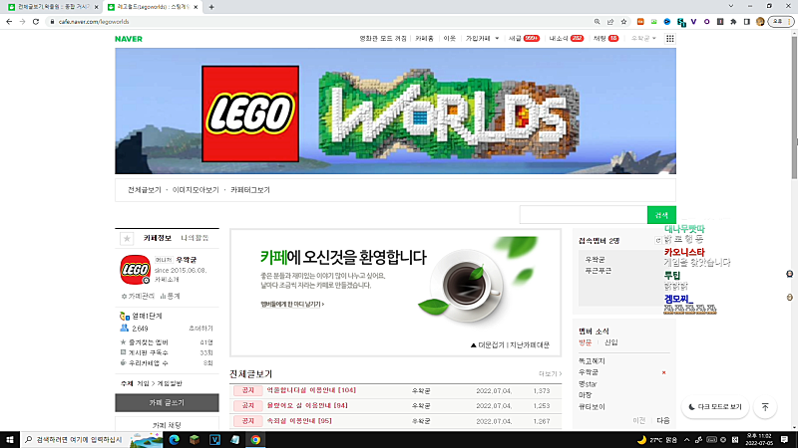Click the scroll-to-top arrow button

pyautogui.click(x=765, y=407)
